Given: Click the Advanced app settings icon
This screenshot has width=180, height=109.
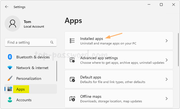Looking at the screenshot, I should point(72,60).
